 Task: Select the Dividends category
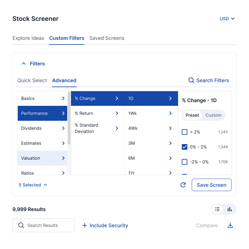click(42, 128)
